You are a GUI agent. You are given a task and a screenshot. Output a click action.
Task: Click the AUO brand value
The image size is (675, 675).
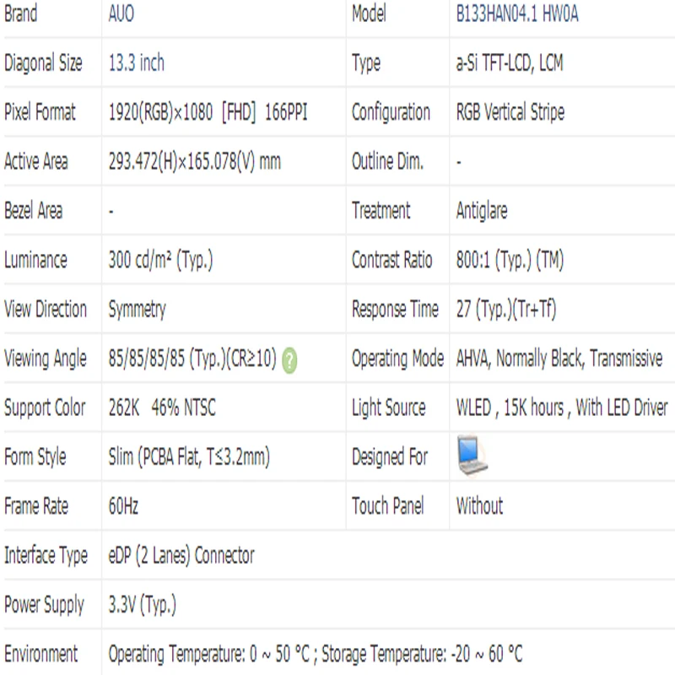pos(121,13)
